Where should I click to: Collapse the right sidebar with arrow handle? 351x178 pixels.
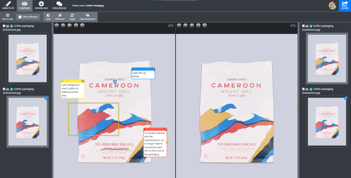click(x=298, y=110)
